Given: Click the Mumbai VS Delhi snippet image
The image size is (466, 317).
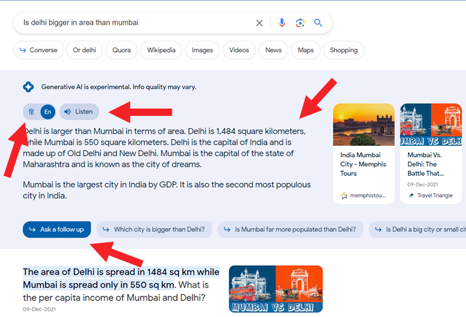Looking at the screenshot, I should click(276, 289).
